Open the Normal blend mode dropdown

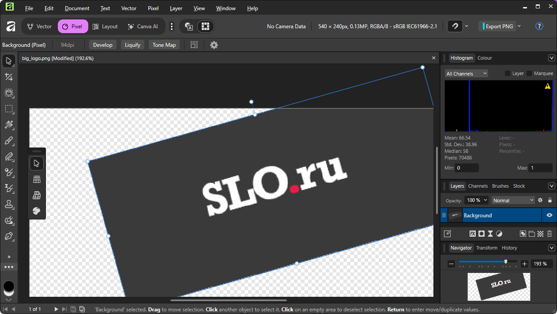[512, 200]
